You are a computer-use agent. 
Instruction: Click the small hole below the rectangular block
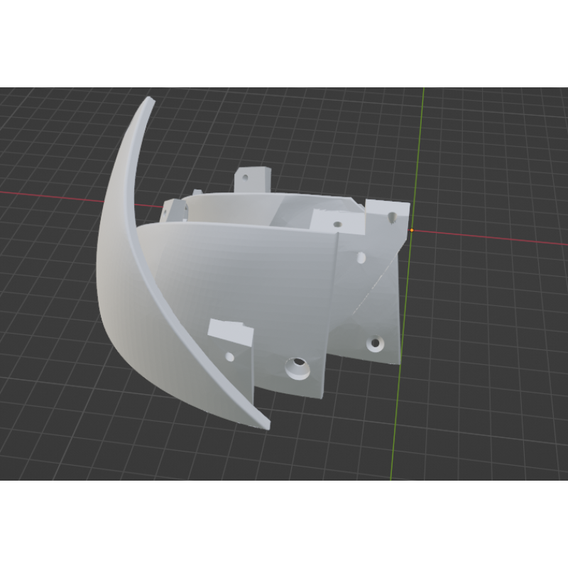230,356
